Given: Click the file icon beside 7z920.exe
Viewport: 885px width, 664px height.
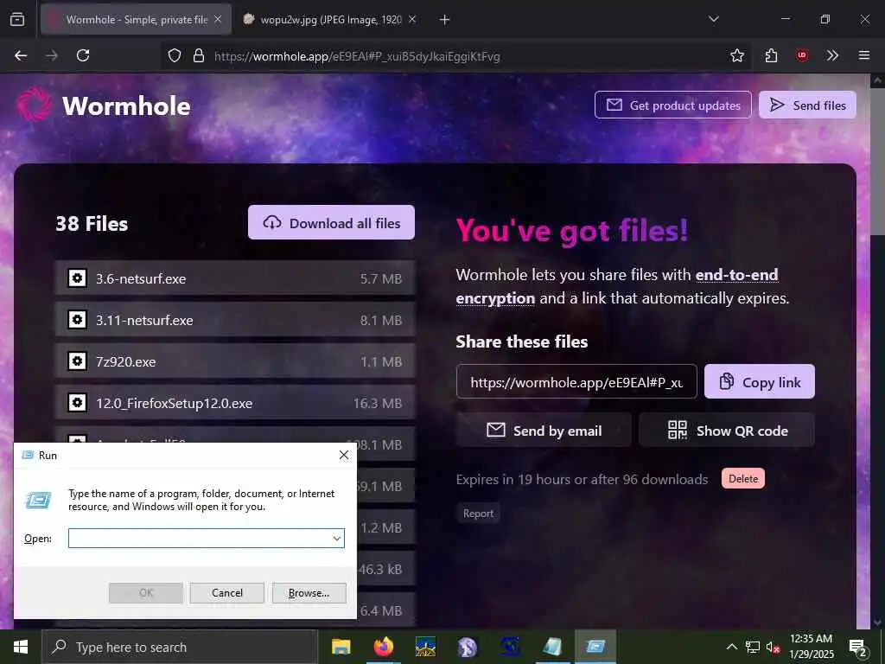Looking at the screenshot, I should coord(77,361).
